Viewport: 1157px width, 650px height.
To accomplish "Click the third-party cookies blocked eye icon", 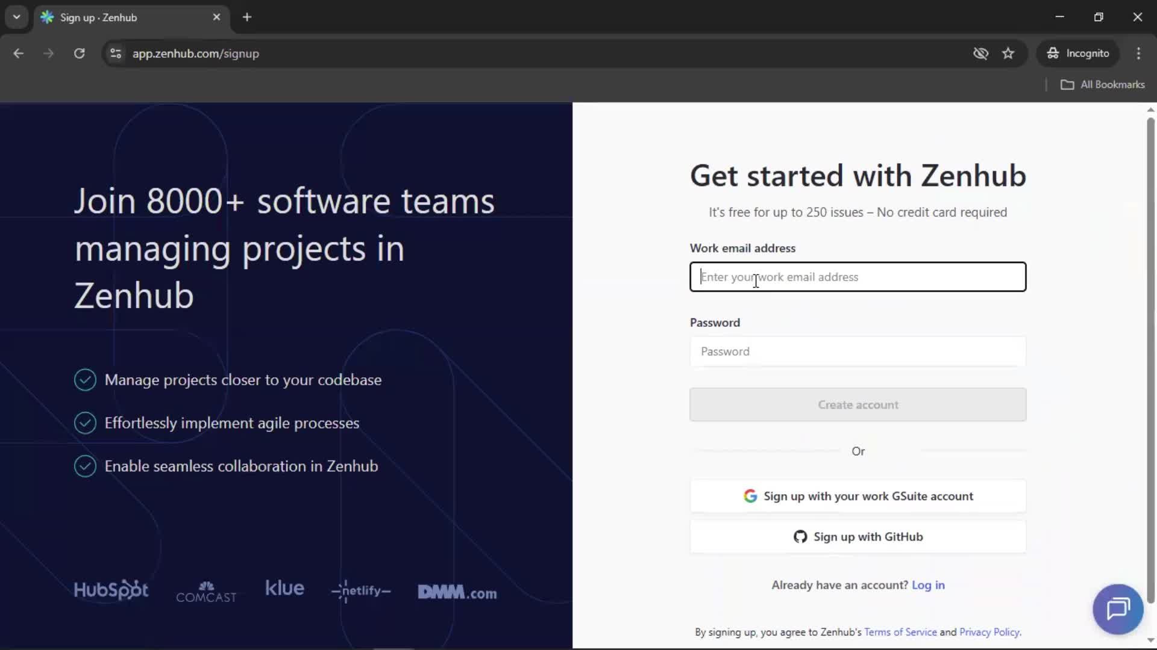I will click(x=981, y=54).
